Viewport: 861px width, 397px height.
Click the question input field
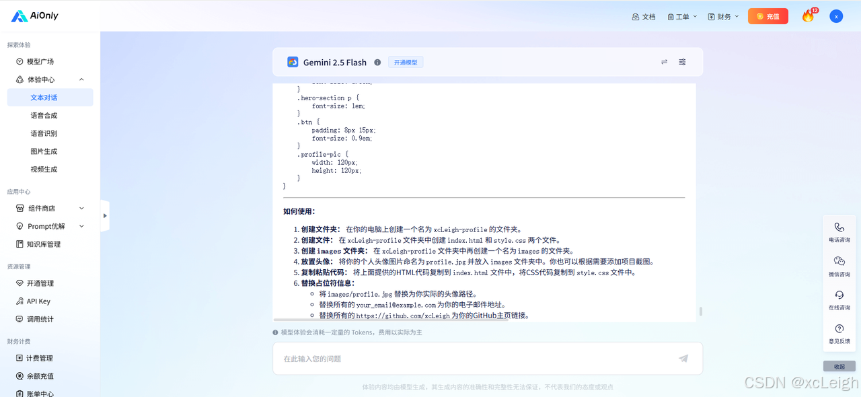coord(471,359)
